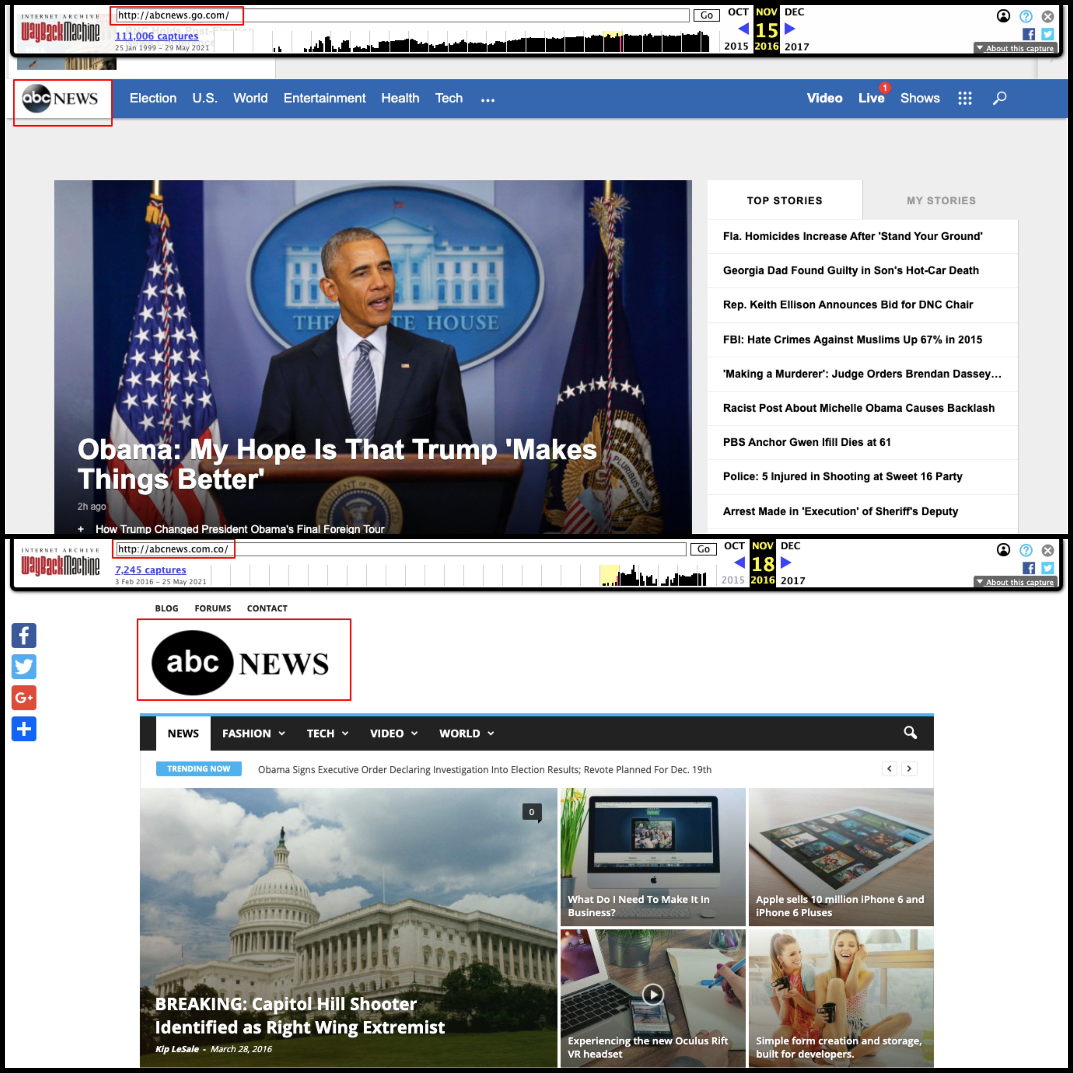Expand the TECH dropdown menu
Screen dimensions: 1073x1073
[x=328, y=733]
